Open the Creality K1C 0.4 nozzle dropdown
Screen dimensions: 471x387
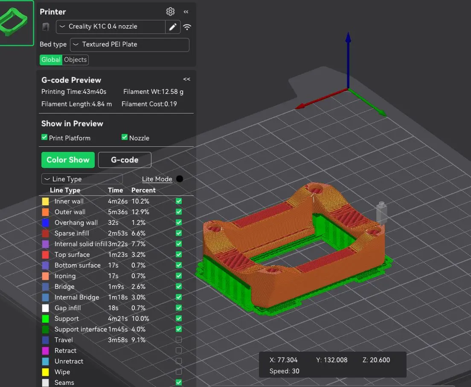click(110, 27)
